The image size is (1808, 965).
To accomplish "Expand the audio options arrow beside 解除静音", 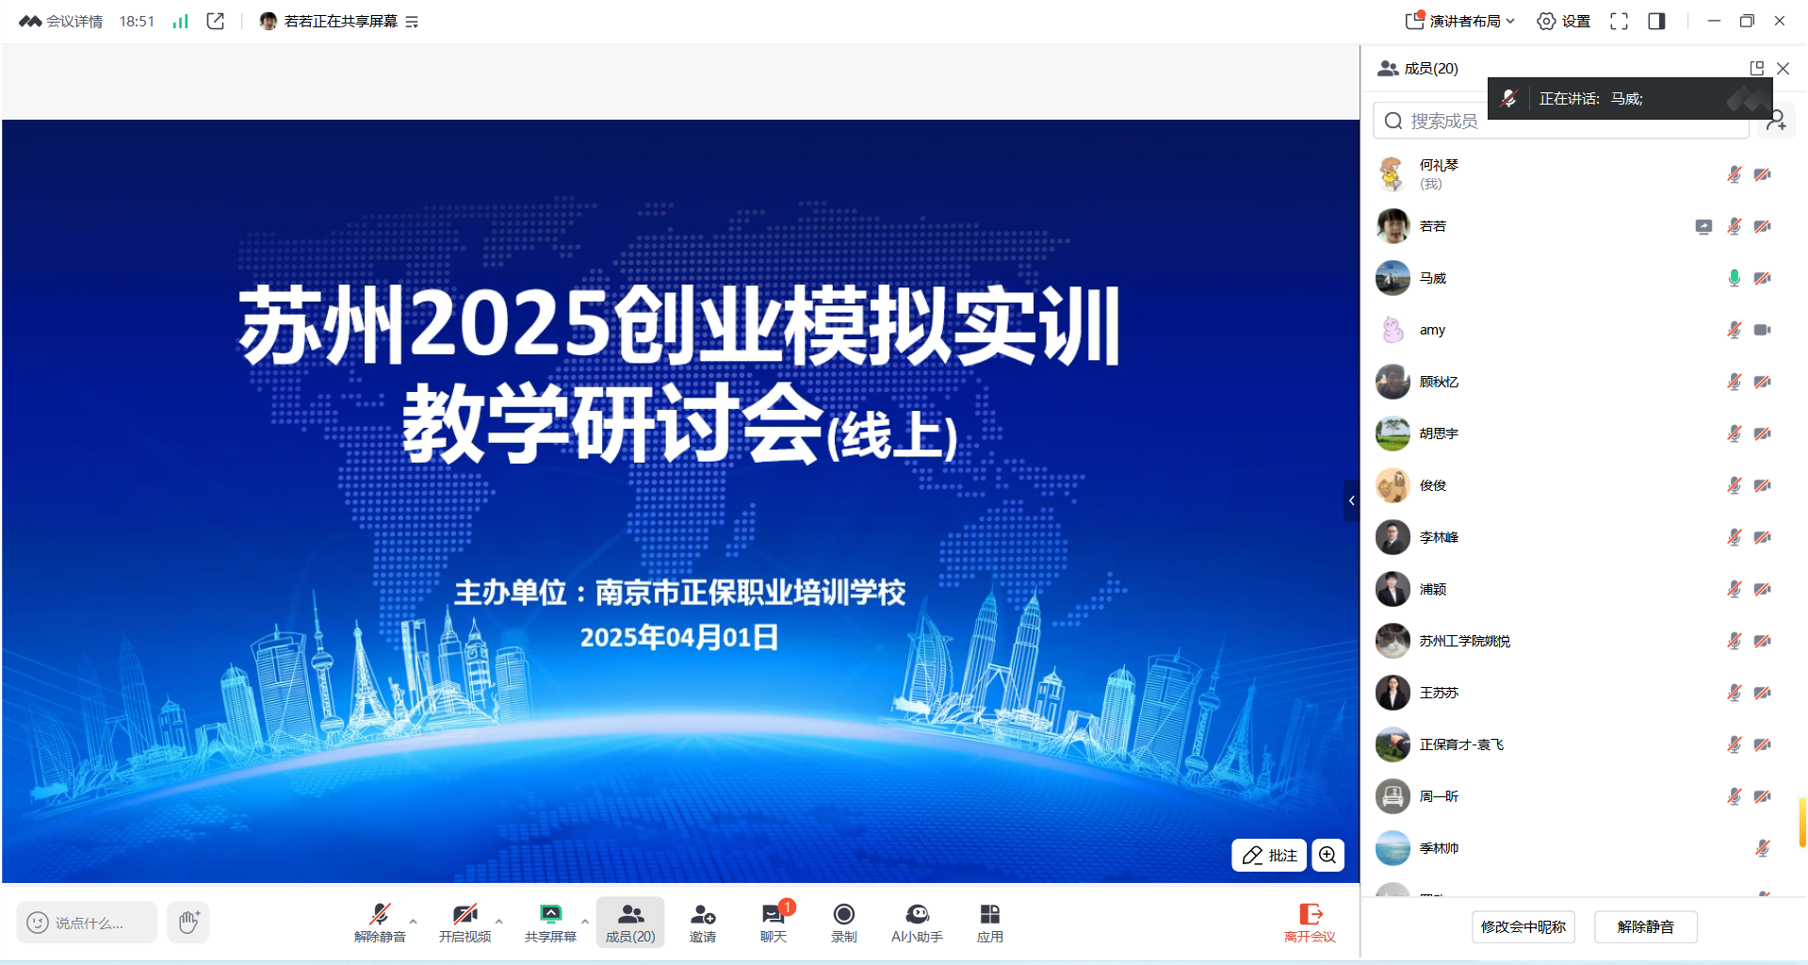I will 413,922.
